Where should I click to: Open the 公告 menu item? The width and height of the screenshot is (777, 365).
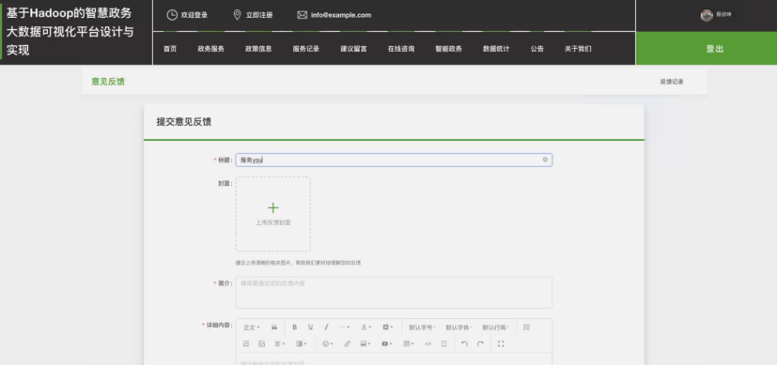click(x=537, y=49)
